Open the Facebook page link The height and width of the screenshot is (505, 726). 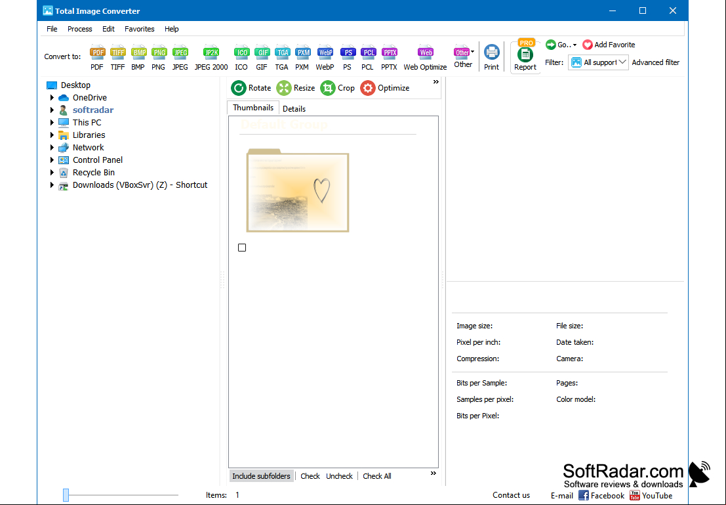pos(601,495)
